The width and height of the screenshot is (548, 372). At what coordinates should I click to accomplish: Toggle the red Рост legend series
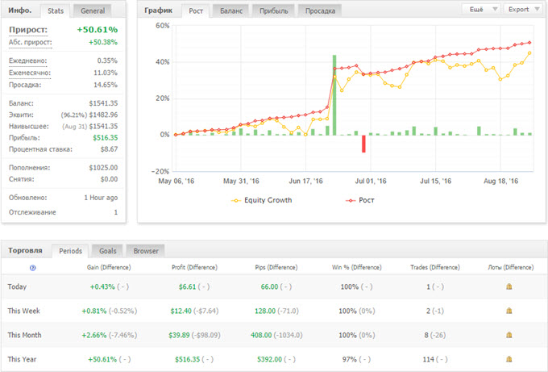click(x=360, y=200)
